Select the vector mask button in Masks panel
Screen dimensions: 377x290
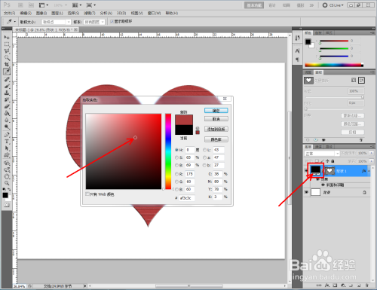pos(361,81)
